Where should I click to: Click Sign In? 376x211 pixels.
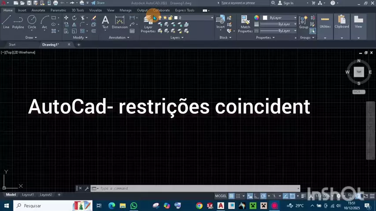286,3
